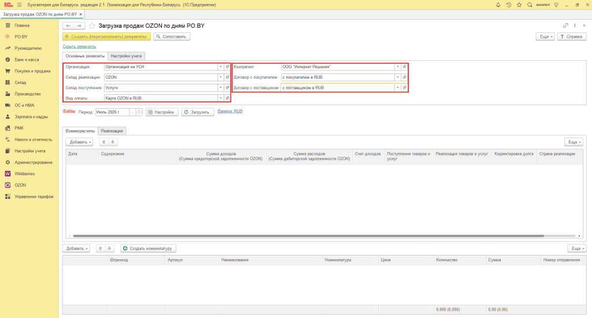This screenshot has width=592, height=318.
Task: Open Склад поступления value in new window
Action: click(227, 88)
